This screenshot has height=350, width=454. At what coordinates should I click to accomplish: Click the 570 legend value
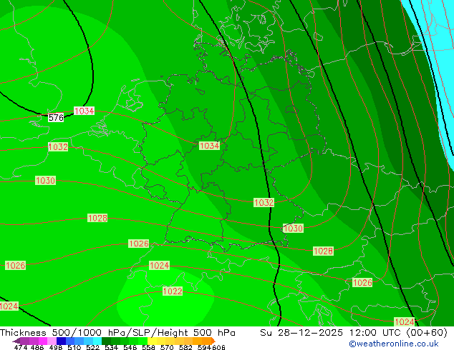(167, 347)
